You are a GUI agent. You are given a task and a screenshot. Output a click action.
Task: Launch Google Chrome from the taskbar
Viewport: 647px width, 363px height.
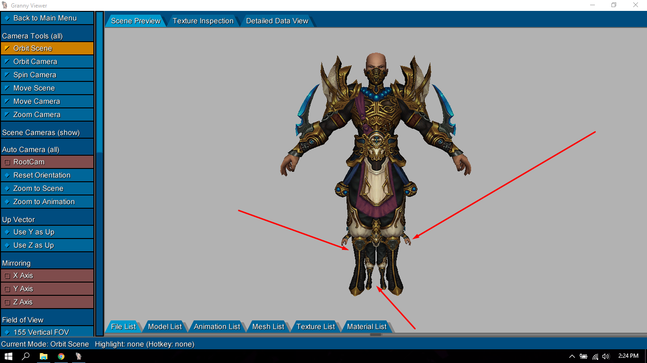61,356
